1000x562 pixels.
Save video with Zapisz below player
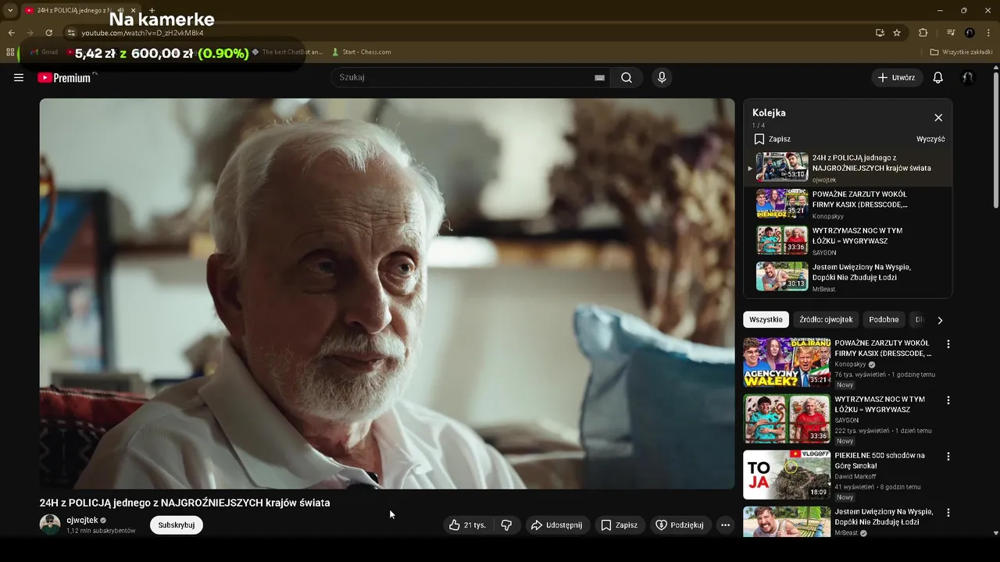[620, 525]
